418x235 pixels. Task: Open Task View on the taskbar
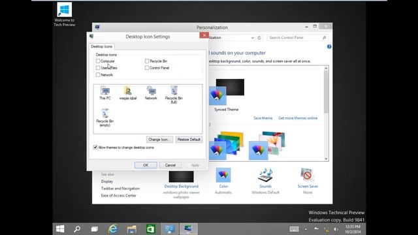(x=94, y=229)
